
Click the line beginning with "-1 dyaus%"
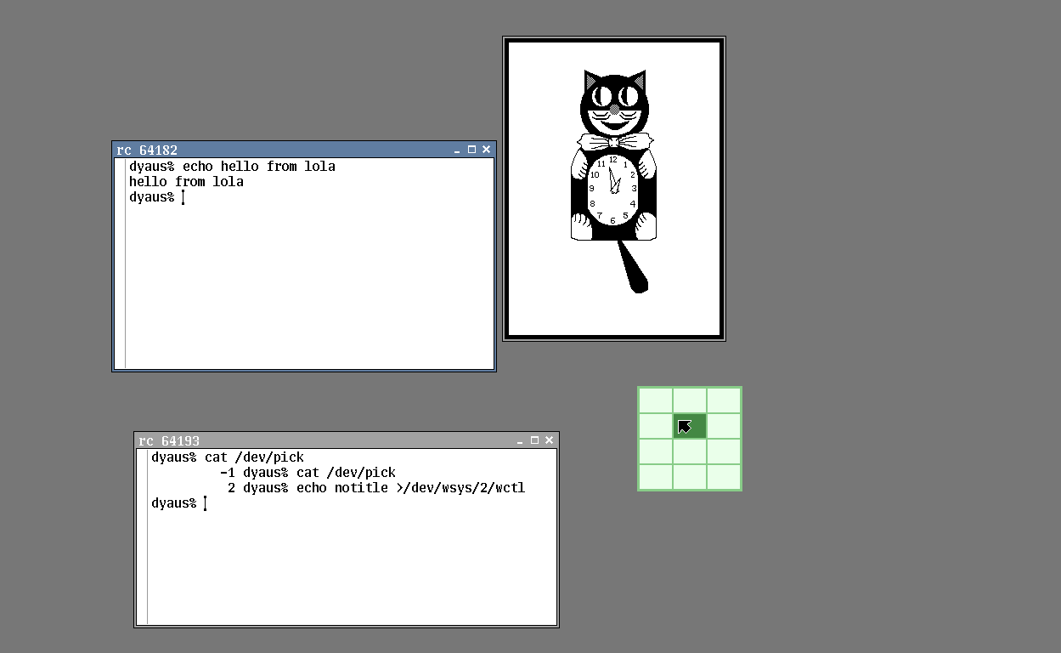[x=308, y=473]
